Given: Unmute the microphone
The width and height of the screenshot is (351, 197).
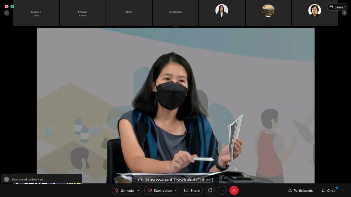Looking at the screenshot, I should [x=124, y=190].
